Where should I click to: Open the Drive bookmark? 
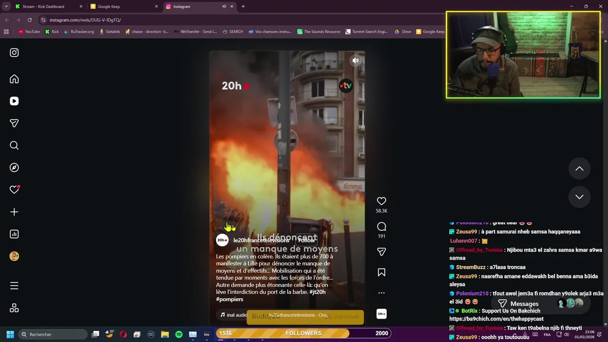coord(403,32)
